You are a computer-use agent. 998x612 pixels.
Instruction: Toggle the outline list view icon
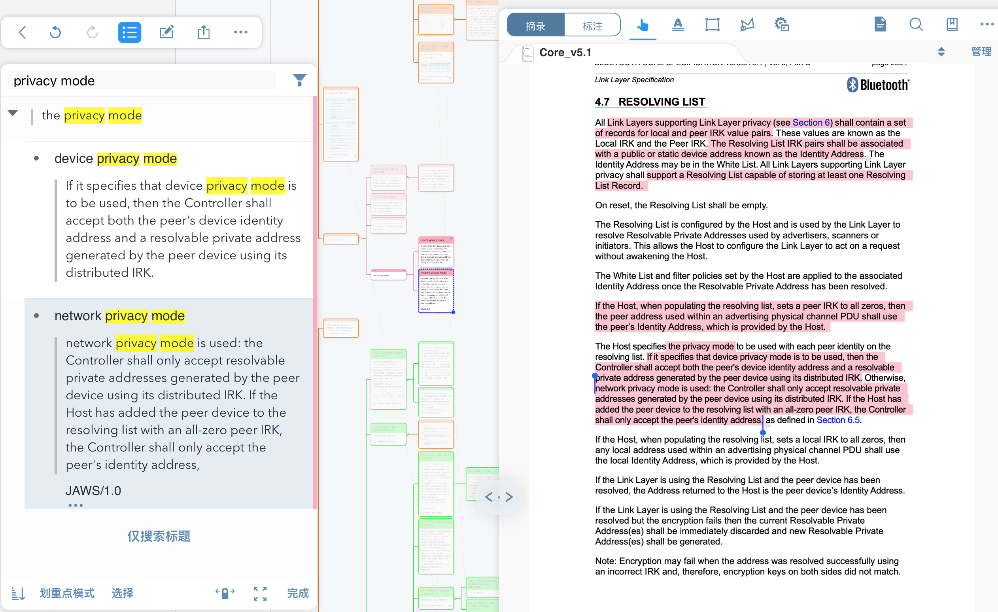point(129,32)
